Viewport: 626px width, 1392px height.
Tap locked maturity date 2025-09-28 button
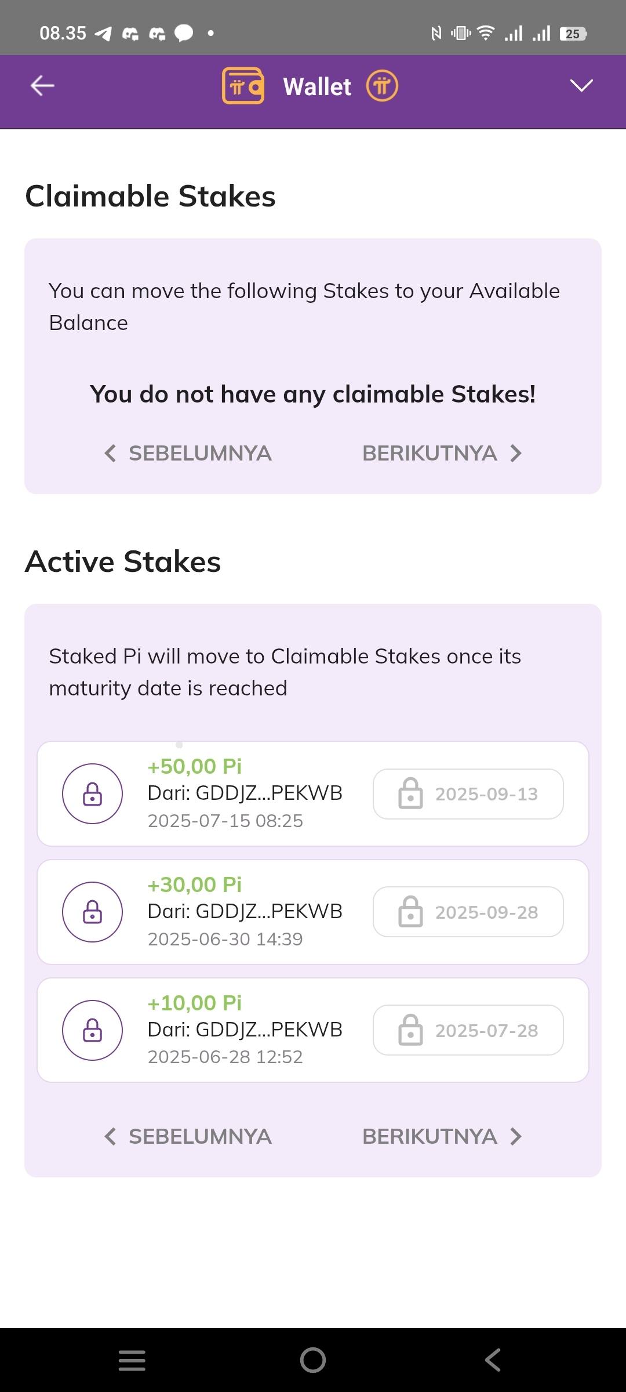(468, 912)
